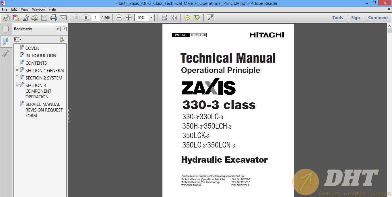
Task: Open the bookmarks options dropdown menu
Action: click(18, 39)
